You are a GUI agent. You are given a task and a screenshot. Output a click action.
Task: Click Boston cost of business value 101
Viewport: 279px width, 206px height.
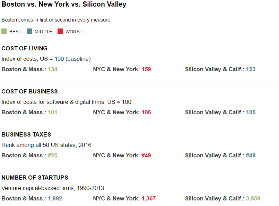point(52,112)
